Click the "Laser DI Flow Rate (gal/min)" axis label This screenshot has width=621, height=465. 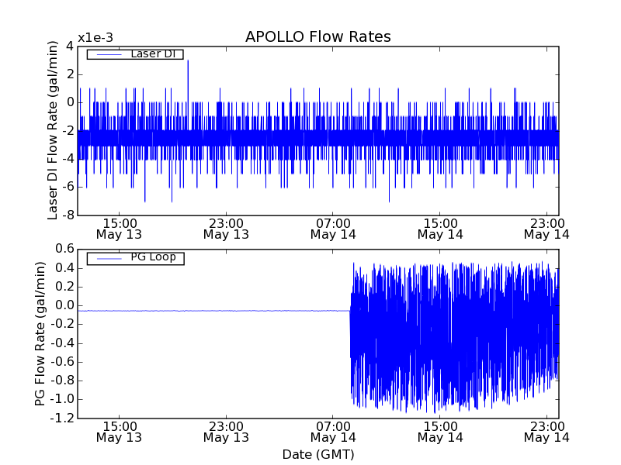53,130
